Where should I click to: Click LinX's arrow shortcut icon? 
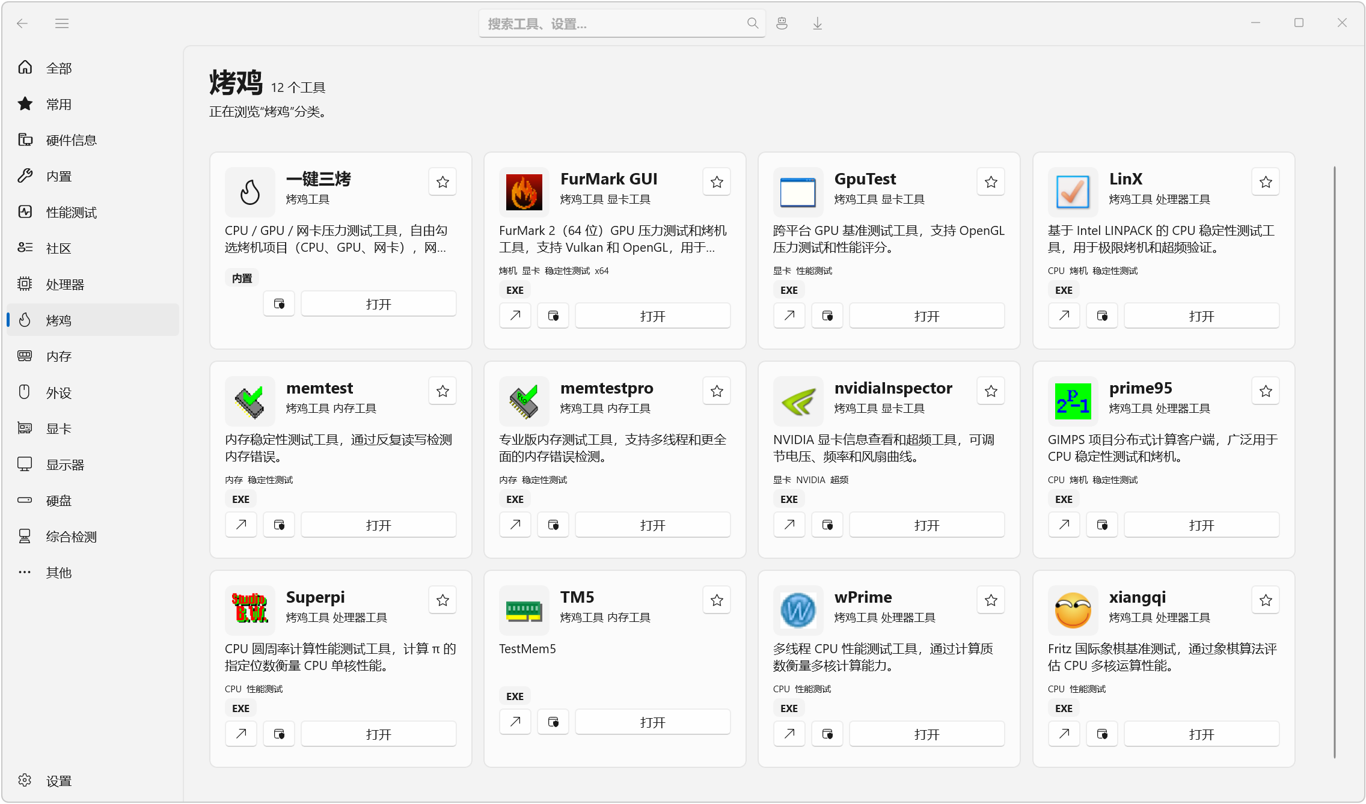pyautogui.click(x=1064, y=315)
